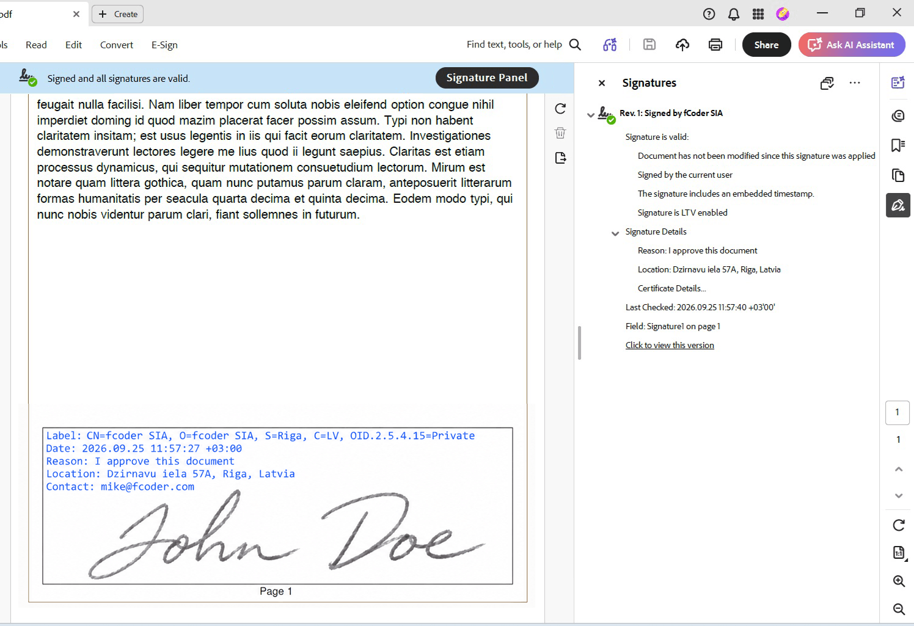
Task: Click the current page number box
Action: (898, 412)
